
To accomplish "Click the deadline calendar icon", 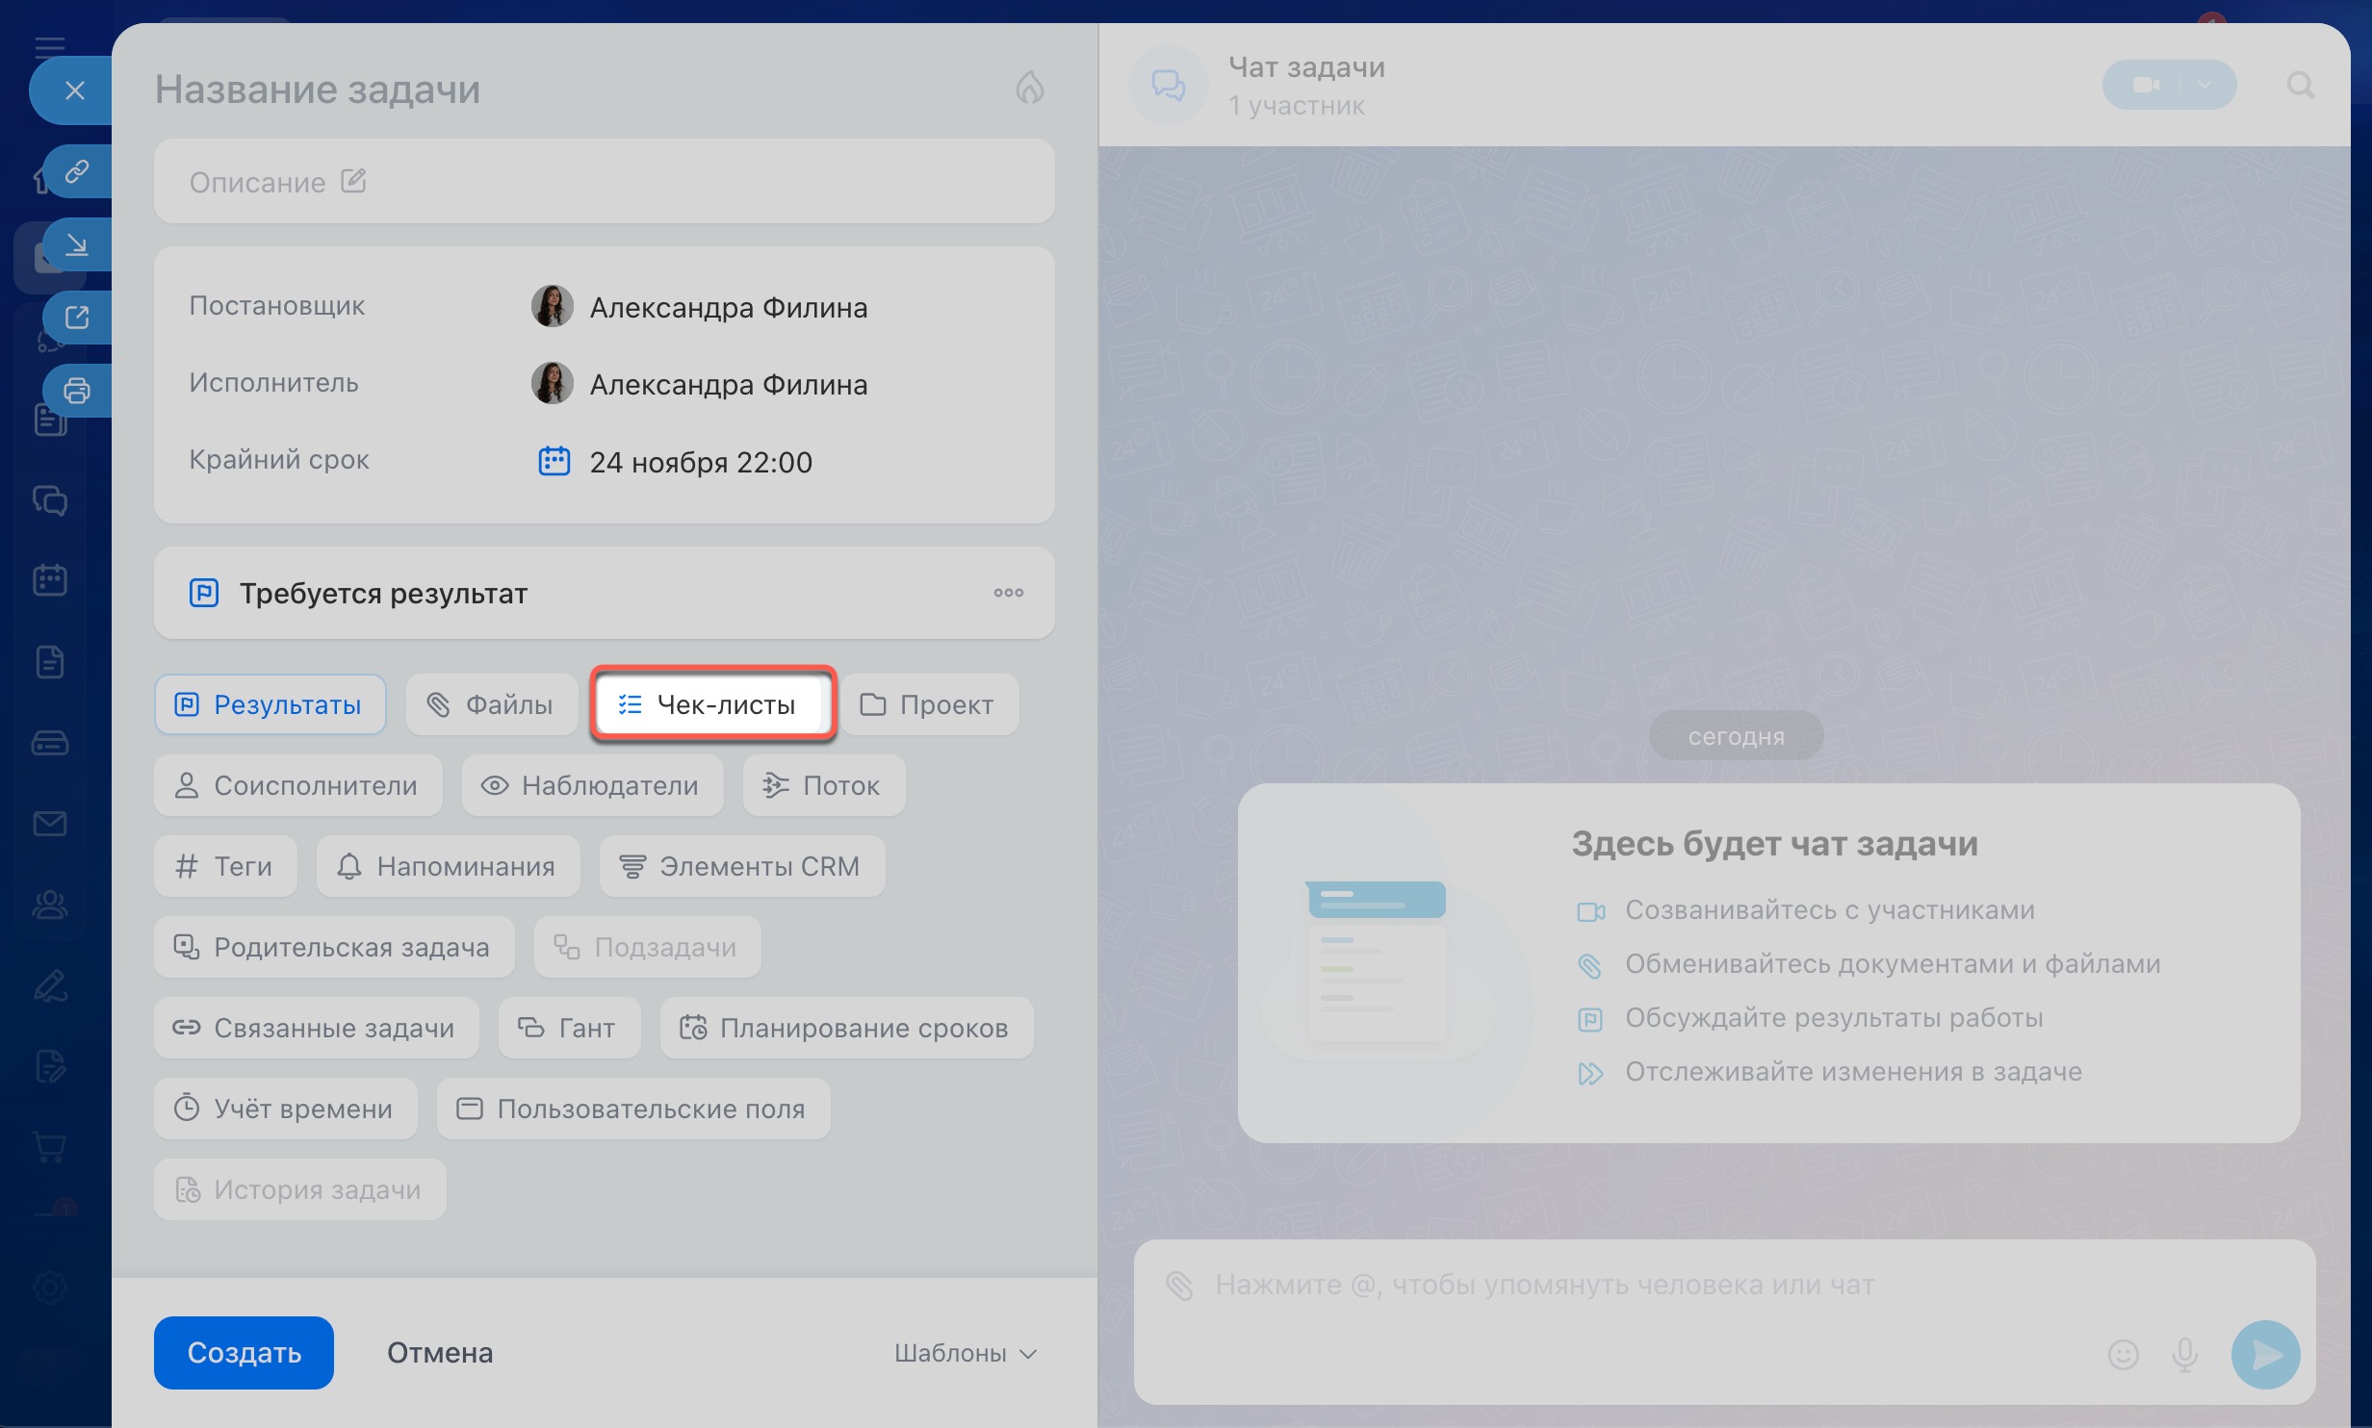I will click(x=554, y=462).
